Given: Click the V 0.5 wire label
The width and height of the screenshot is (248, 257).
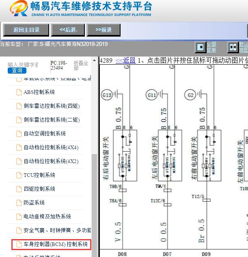Looking at the screenshot, I should click(x=118, y=232).
